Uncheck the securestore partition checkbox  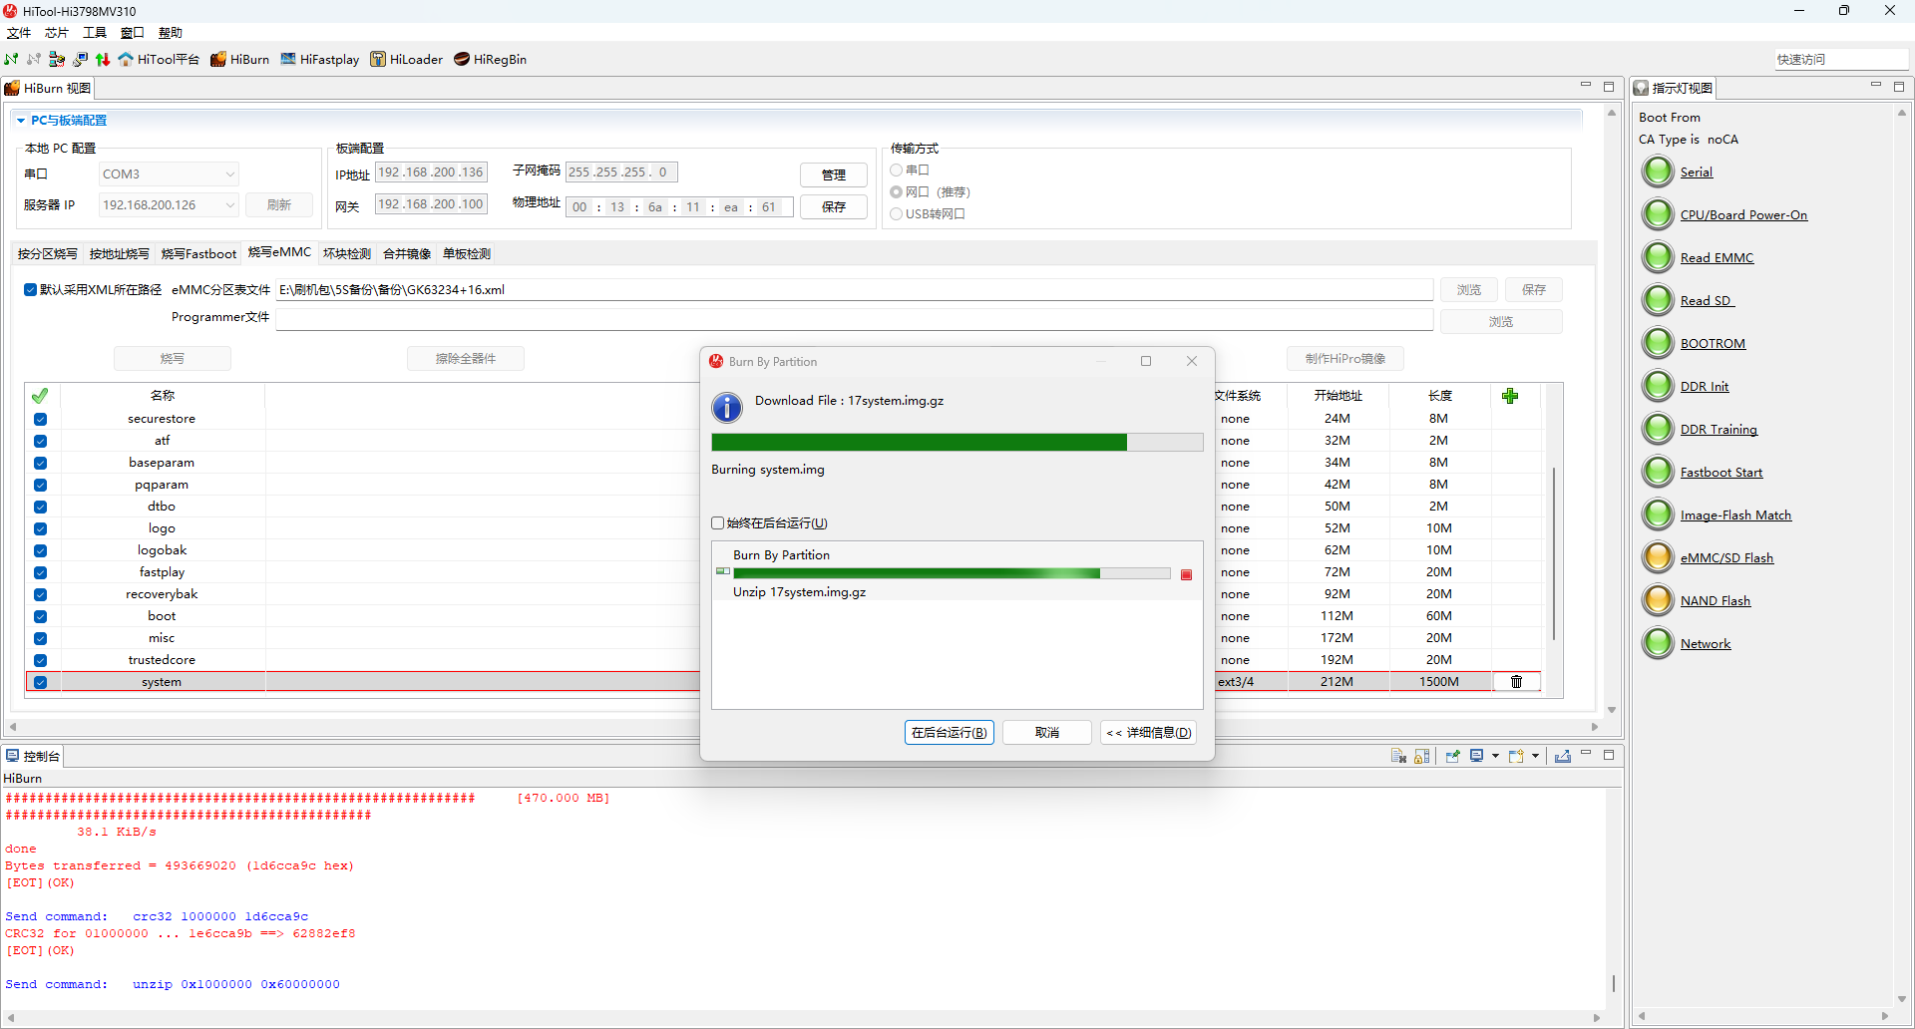tap(40, 419)
